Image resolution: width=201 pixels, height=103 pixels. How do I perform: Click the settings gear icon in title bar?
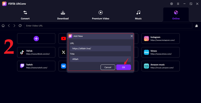pyautogui.click(x=172, y=4)
